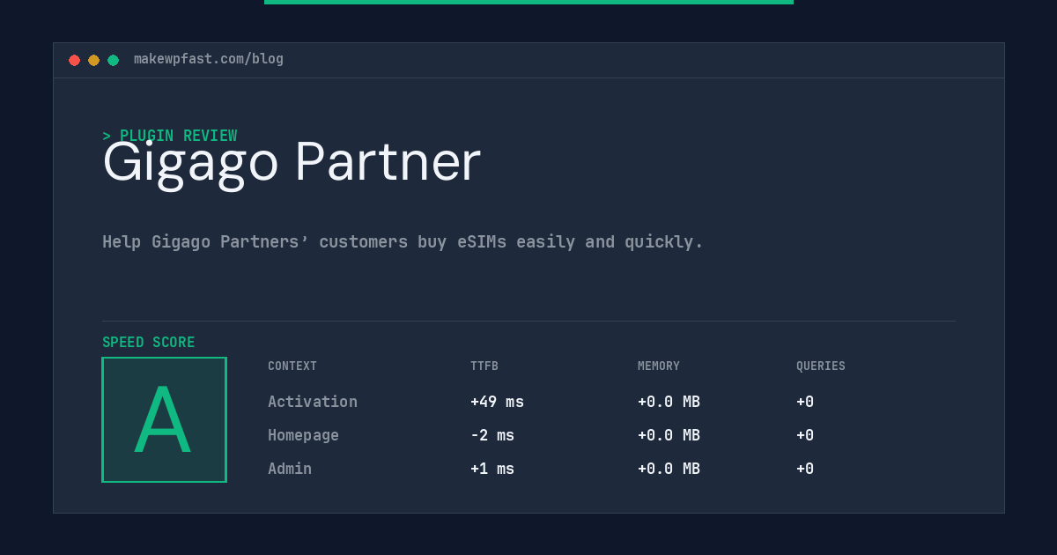Click Admin row queries +0
This screenshot has height=555, width=1057.
click(x=805, y=469)
